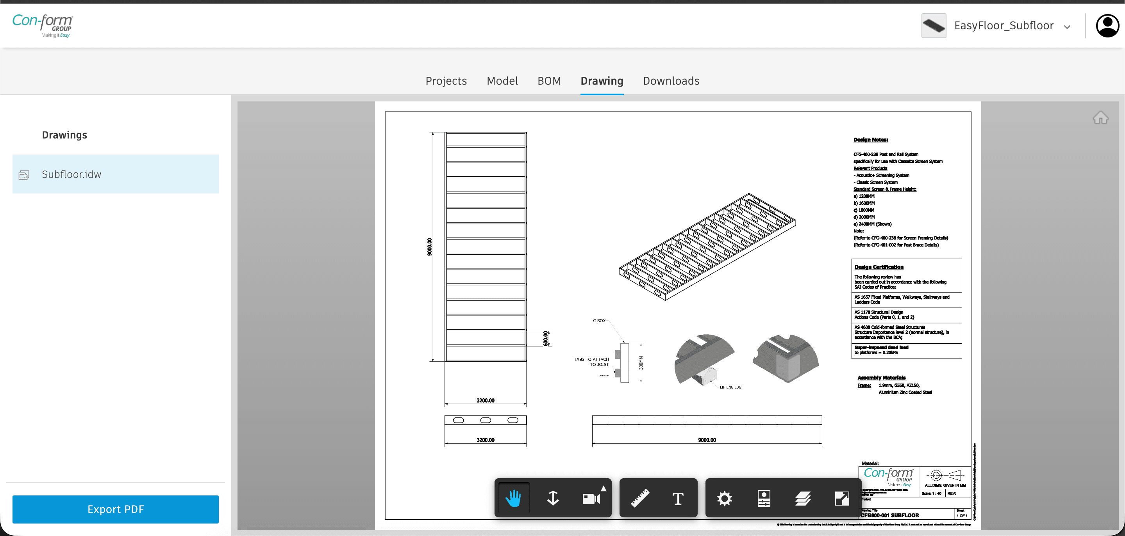Open the Layer manager icon
The width and height of the screenshot is (1125, 536).
803,498
